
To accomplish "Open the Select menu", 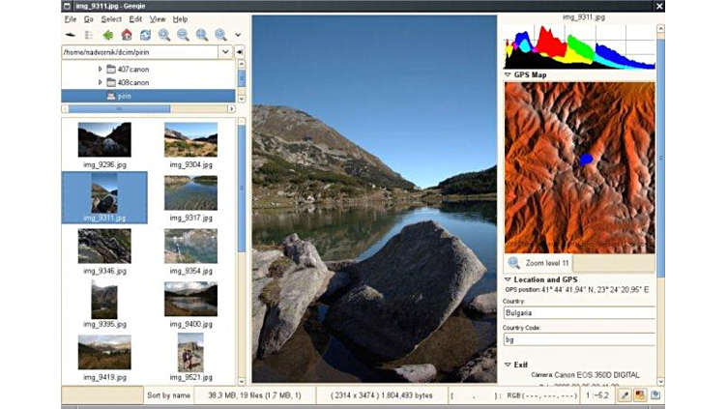I will point(111,18).
